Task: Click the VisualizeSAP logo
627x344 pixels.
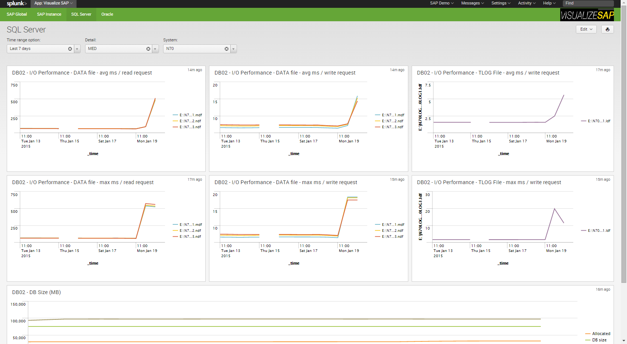Action: pyautogui.click(x=587, y=15)
